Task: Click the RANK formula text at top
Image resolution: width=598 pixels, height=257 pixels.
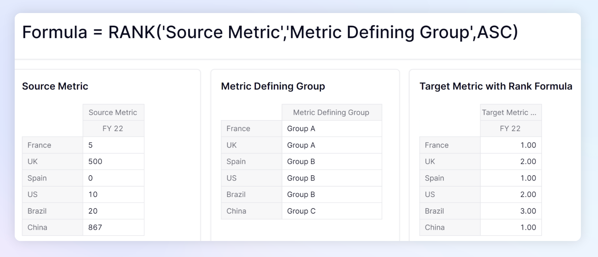Action: 270,32
